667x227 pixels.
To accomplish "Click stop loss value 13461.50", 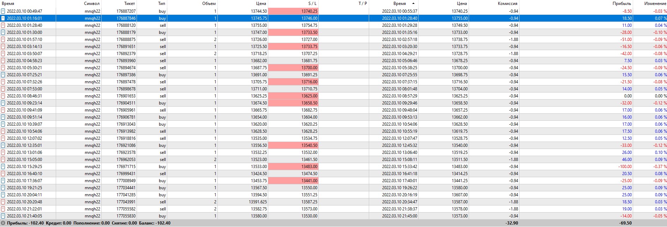I will point(309,160).
